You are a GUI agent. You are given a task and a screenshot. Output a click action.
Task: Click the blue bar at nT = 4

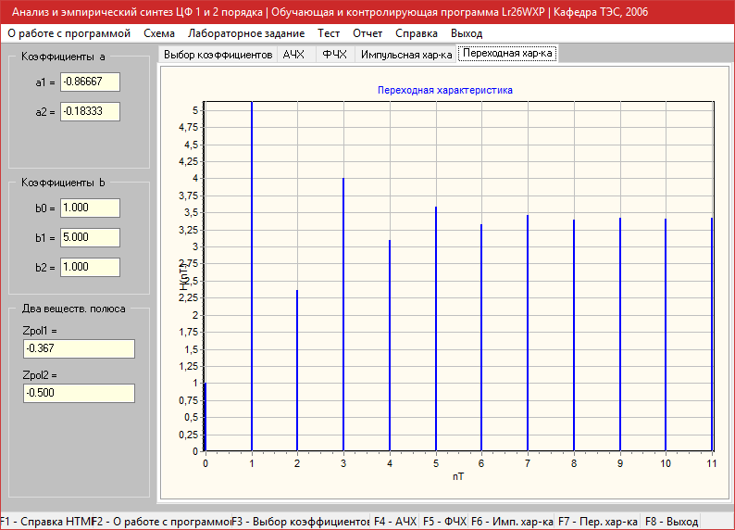click(x=390, y=346)
